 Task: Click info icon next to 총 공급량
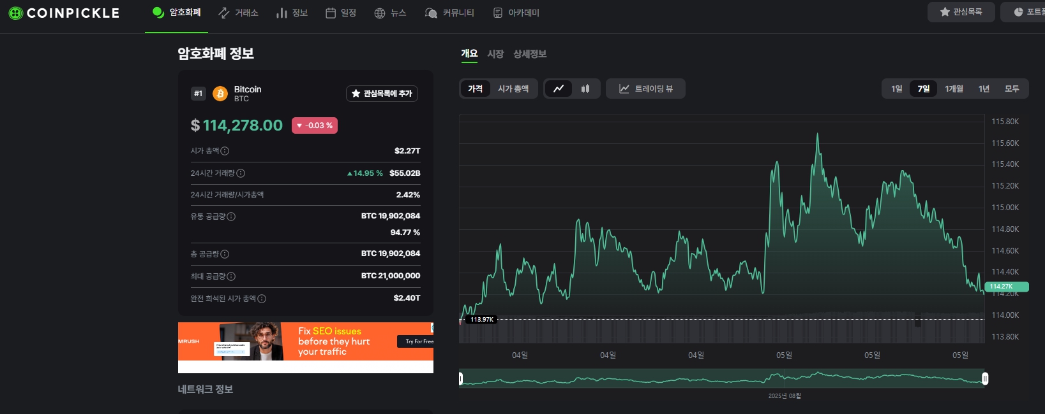[225, 254]
